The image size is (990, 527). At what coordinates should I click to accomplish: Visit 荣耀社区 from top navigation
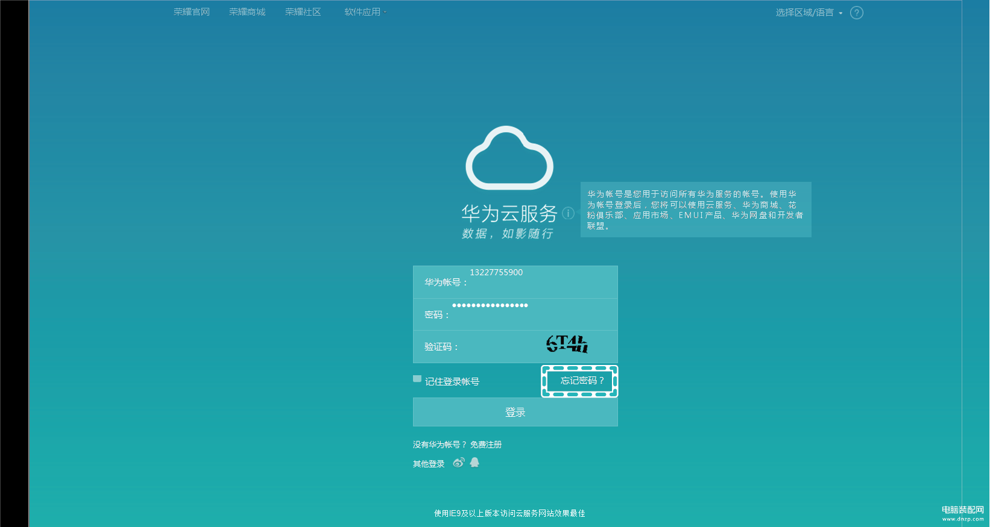[303, 12]
